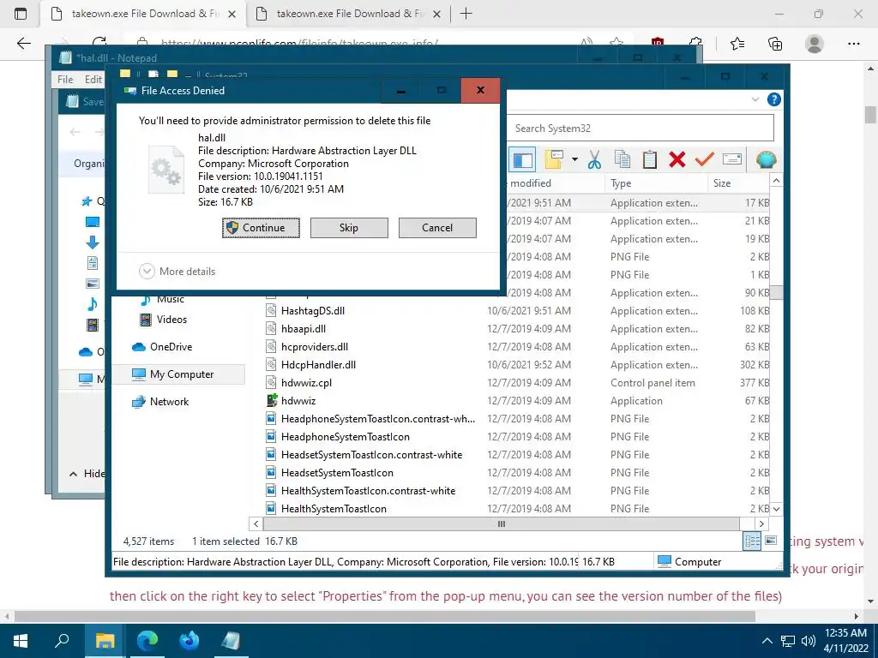
Task: Open Notepad from the taskbar
Action: pyautogui.click(x=231, y=640)
